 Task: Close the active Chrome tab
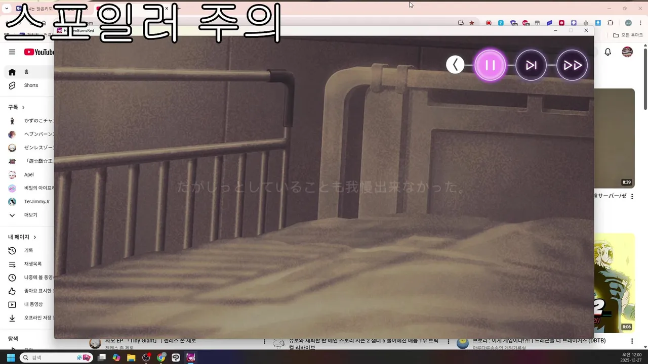click(167, 9)
